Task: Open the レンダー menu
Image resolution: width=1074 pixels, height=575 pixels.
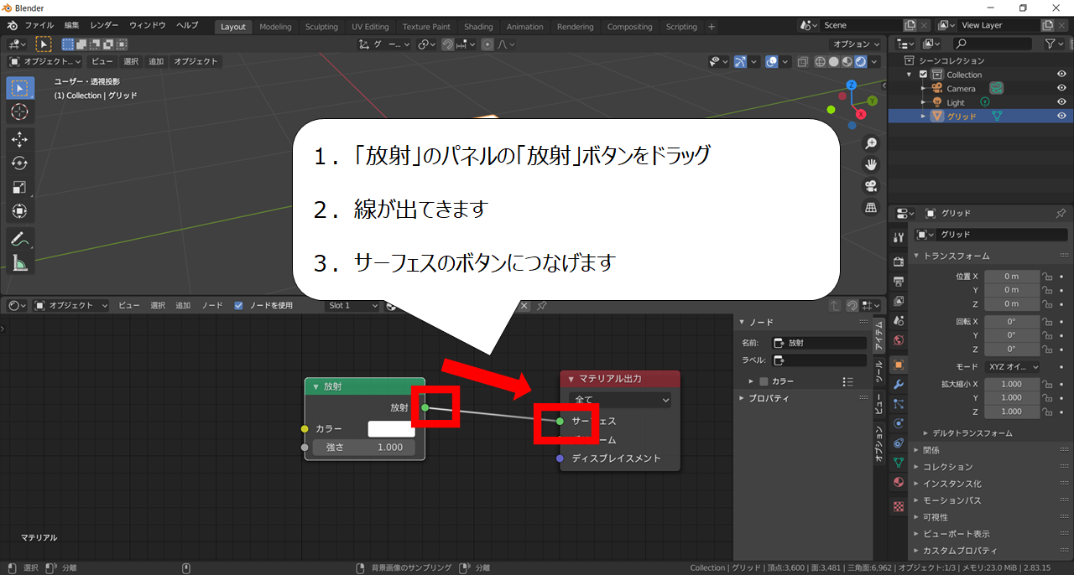Action: point(105,26)
